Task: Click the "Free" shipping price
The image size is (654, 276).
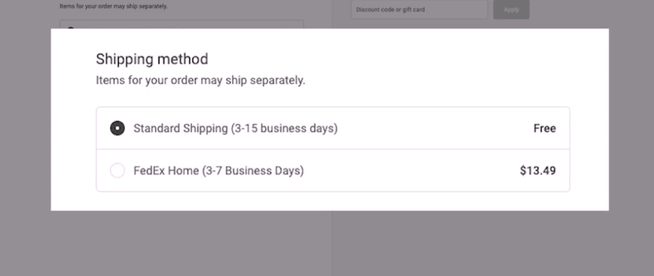Action: click(544, 128)
